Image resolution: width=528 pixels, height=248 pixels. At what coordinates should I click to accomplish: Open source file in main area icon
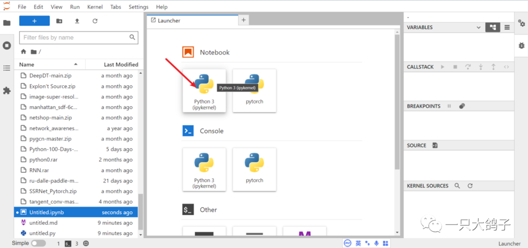pos(435,145)
